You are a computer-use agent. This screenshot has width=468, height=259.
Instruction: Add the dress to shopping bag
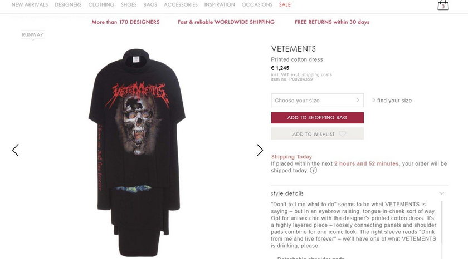point(317,118)
